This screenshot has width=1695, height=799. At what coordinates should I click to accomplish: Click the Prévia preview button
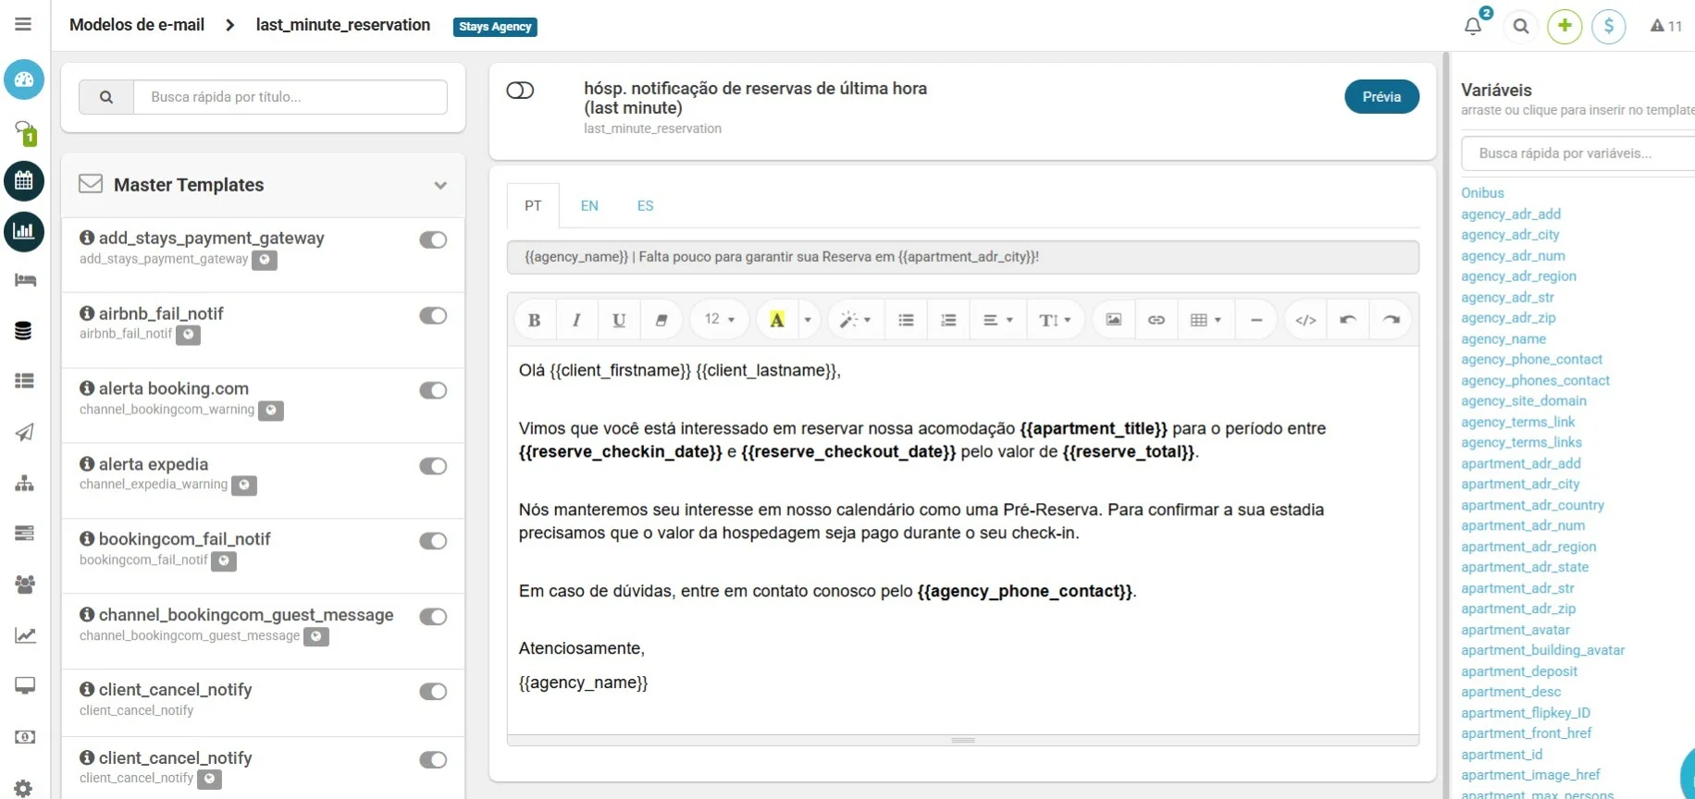pyautogui.click(x=1381, y=97)
